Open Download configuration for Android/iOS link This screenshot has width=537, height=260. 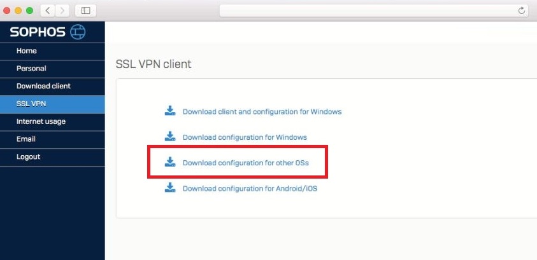250,189
